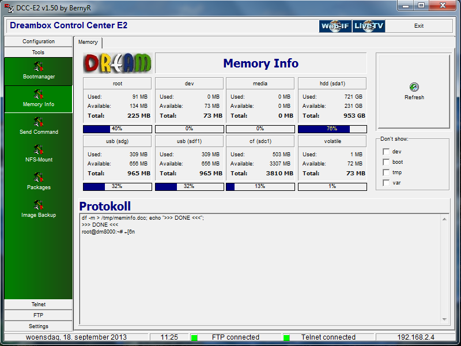Click the media 0% usage bar
This screenshot has width=461, height=346.
pyautogui.click(x=260, y=129)
